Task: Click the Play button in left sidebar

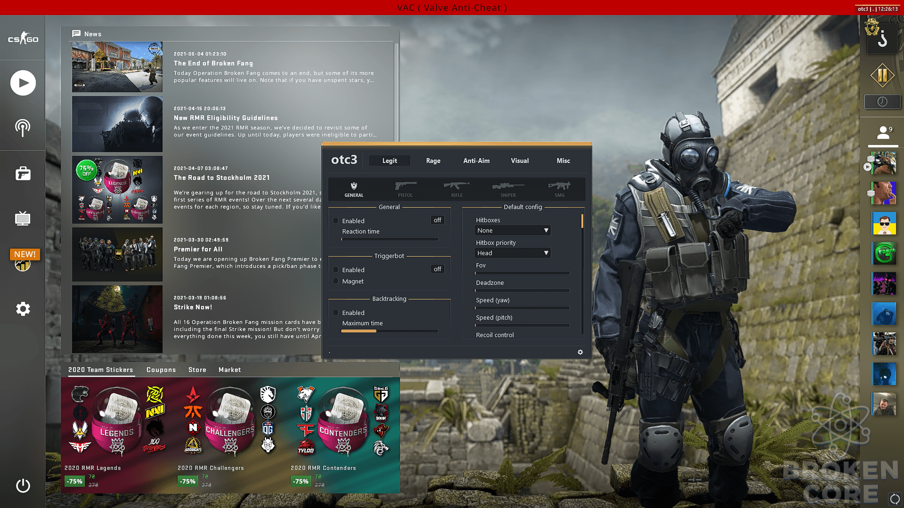Action: (x=23, y=83)
